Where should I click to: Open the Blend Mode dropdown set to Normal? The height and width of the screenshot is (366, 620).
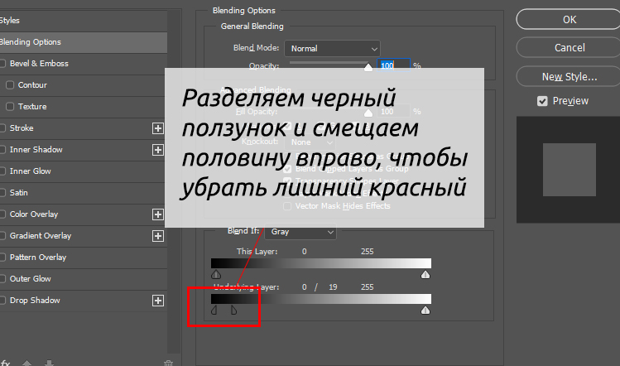tap(332, 49)
